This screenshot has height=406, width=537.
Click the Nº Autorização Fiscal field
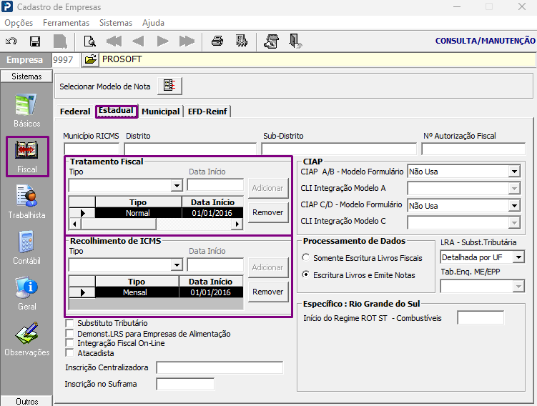coord(473,149)
